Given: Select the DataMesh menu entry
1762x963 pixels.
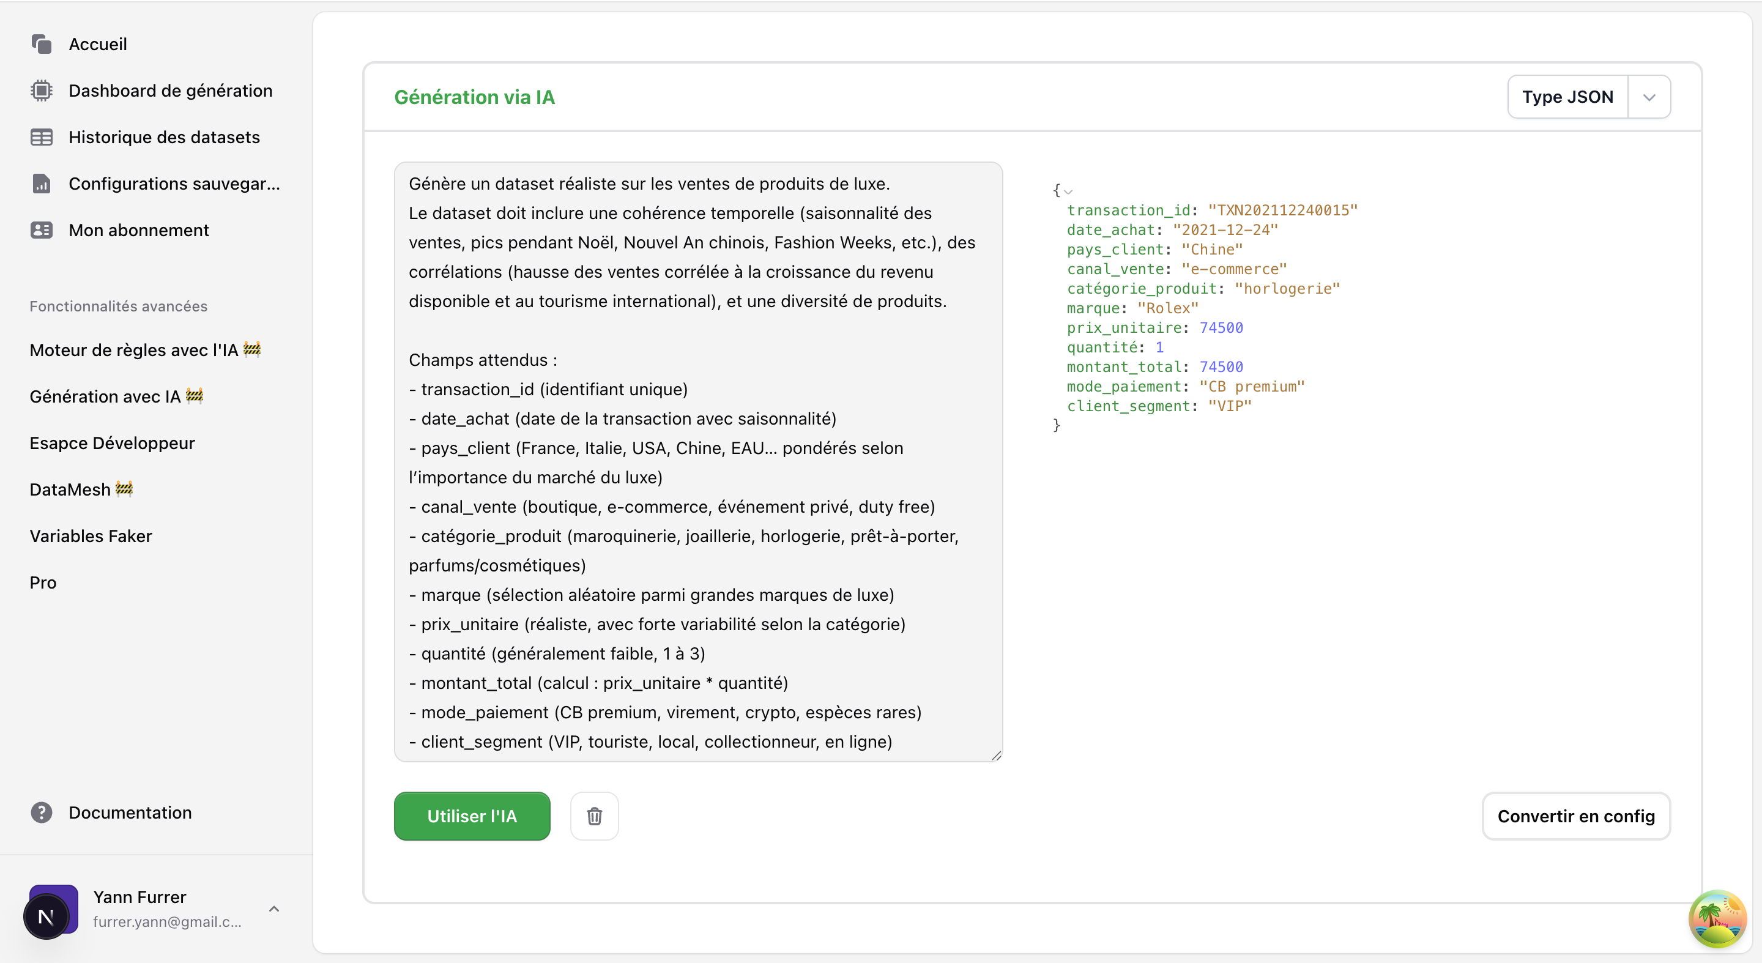Looking at the screenshot, I should coord(70,489).
